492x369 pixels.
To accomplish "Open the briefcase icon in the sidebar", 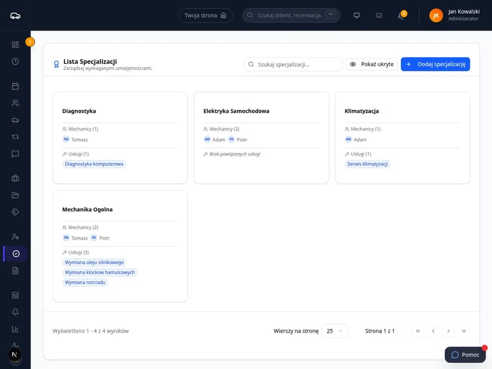I will (15, 178).
